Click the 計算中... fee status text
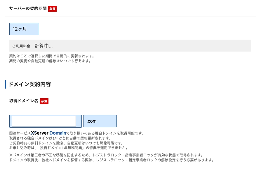The image size is (261, 178). coord(43,46)
